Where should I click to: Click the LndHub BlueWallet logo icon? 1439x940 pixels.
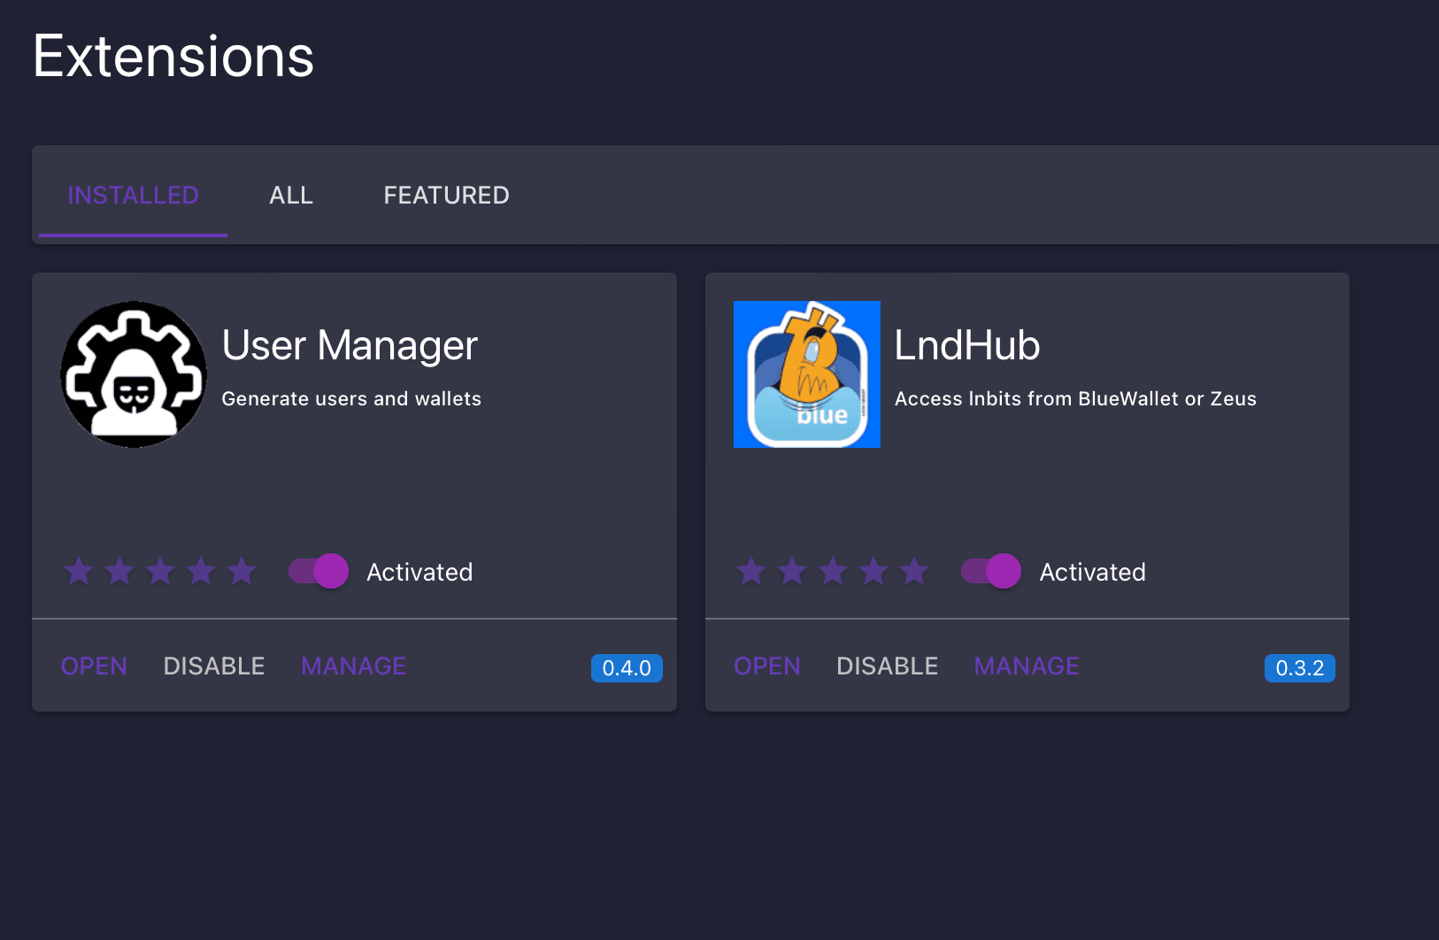(x=807, y=374)
